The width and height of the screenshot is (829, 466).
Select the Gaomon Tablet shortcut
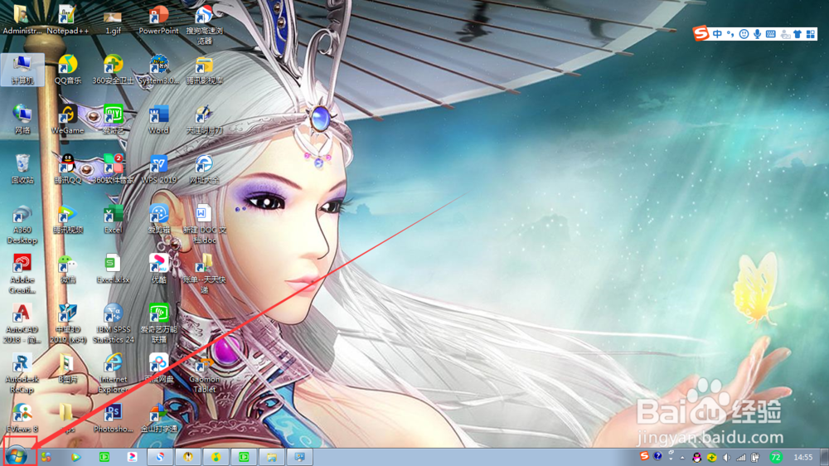coord(204,374)
